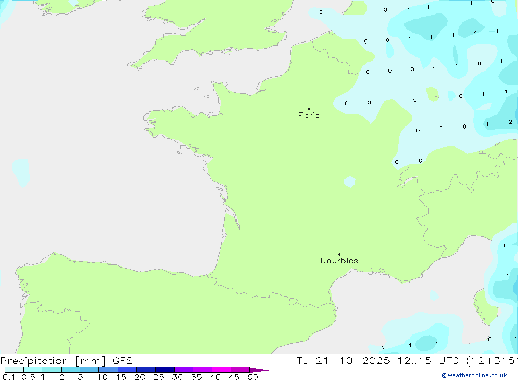Click the 'Precipitation [mm]' title text
This screenshot has height=380, width=518.
coord(53,360)
